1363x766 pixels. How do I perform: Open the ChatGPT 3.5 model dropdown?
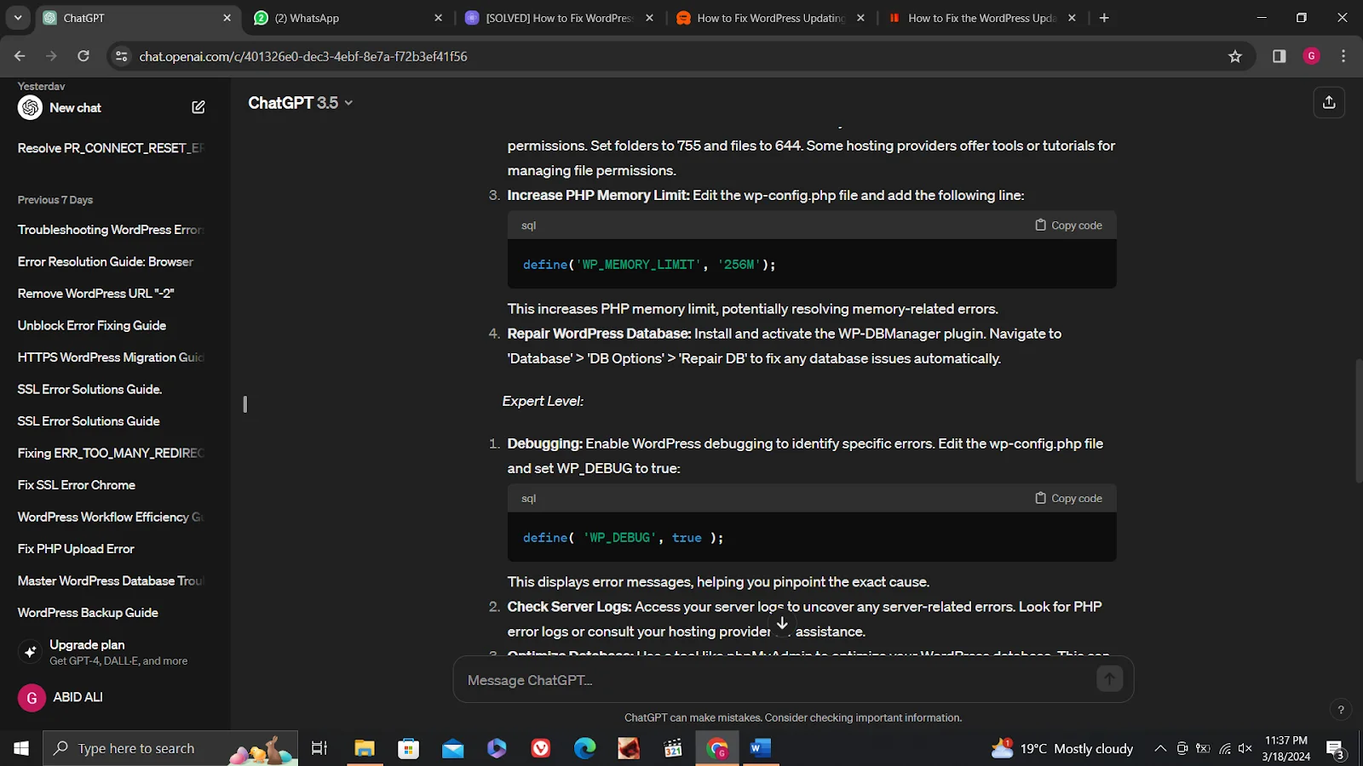pos(300,103)
